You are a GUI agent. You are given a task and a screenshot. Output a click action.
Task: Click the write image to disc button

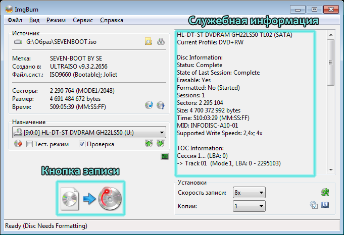tap(90, 198)
